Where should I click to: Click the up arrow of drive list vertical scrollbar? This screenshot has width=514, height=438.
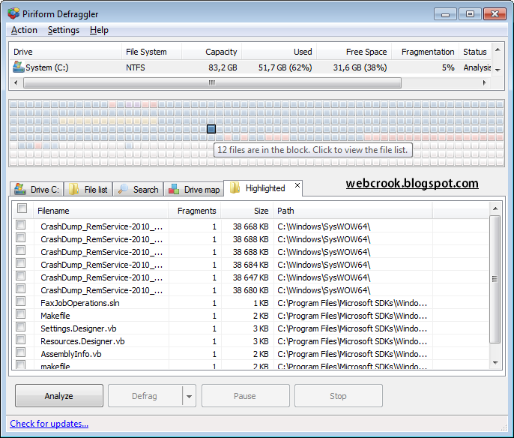point(498,49)
